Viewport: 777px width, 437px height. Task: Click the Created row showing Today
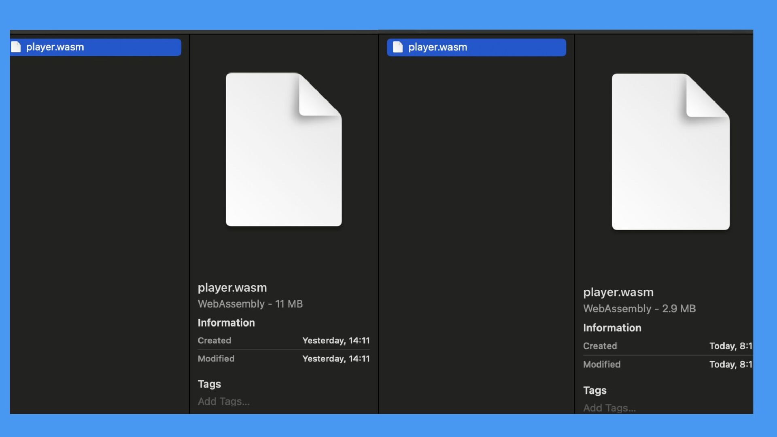pyautogui.click(x=667, y=346)
